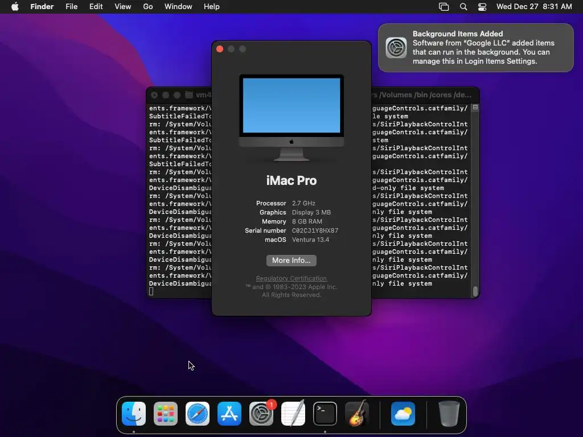Open Safari from the Dock

coord(198,414)
